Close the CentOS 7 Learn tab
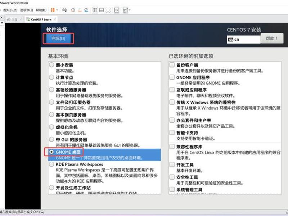The image size is (288, 216). point(55,19)
